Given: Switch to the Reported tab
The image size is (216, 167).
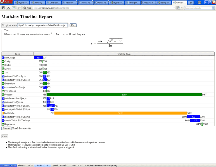Looking at the screenshot, I should (x=69, y=3).
